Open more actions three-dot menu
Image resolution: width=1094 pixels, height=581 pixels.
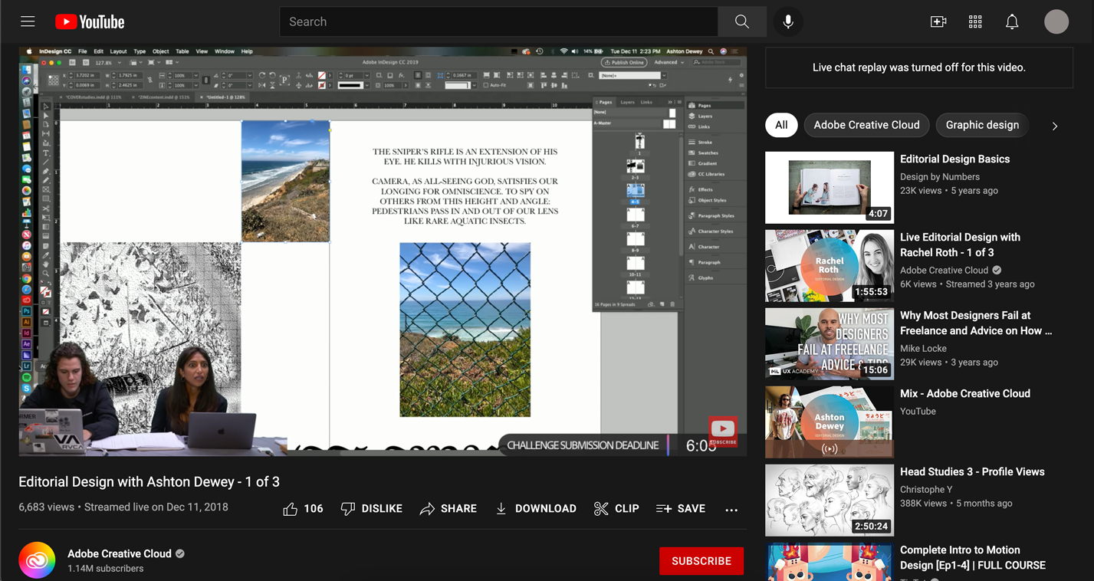731,509
